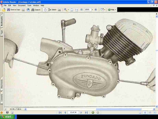The width and height of the screenshot is (158, 119).
Task: Go to Next Page arrow
Action: [x=81, y=112]
